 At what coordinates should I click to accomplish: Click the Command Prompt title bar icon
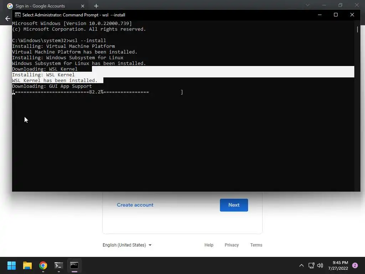[18, 15]
